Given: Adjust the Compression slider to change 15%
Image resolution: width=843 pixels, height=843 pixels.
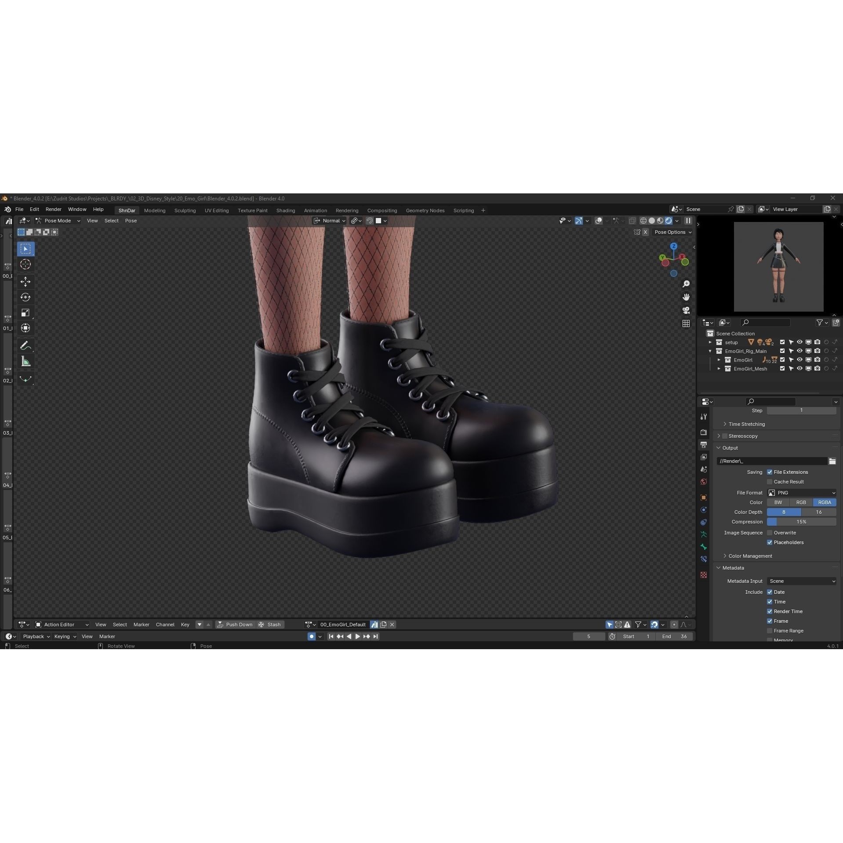Looking at the screenshot, I should (802, 522).
